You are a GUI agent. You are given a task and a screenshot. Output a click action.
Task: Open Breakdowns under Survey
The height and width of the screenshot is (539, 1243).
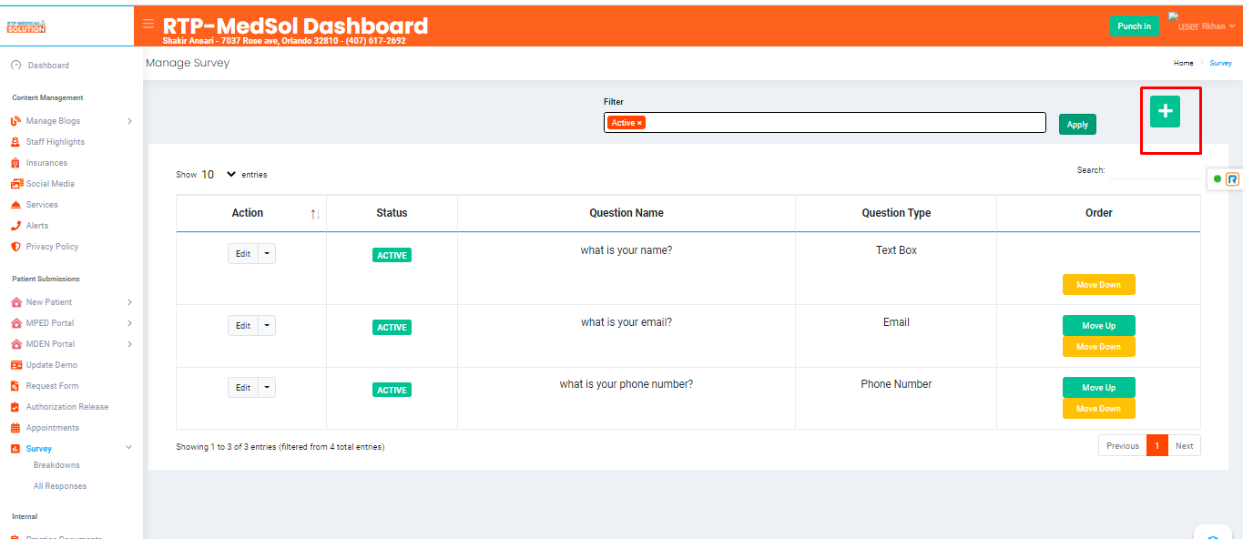pos(56,465)
